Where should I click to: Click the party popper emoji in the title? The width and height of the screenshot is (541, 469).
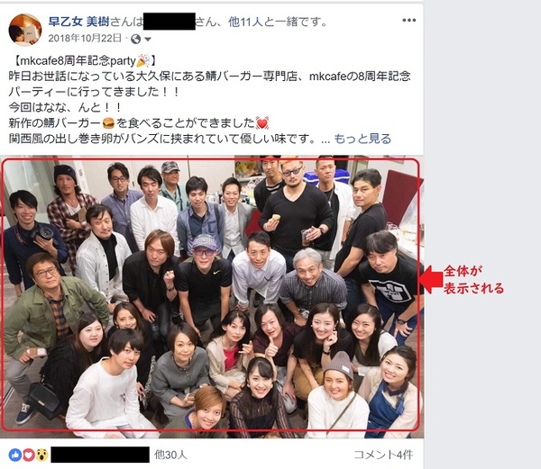[143, 61]
